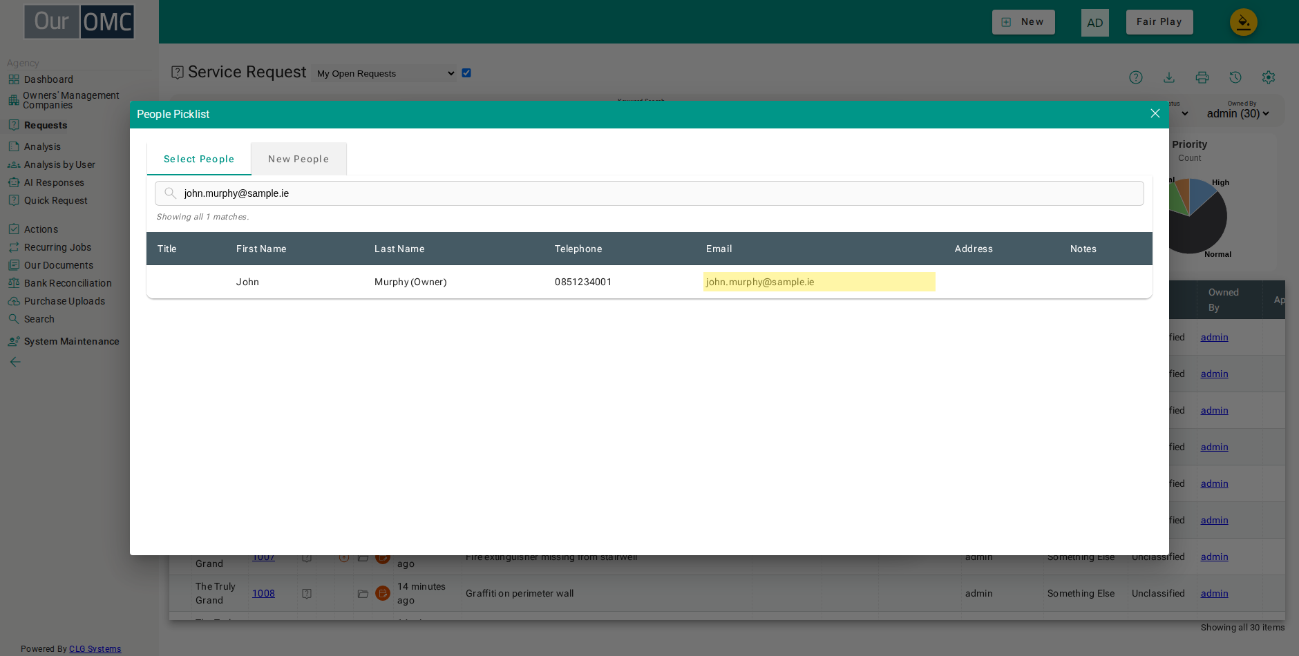
Task: Sort by the First Name column header
Action: pos(261,249)
